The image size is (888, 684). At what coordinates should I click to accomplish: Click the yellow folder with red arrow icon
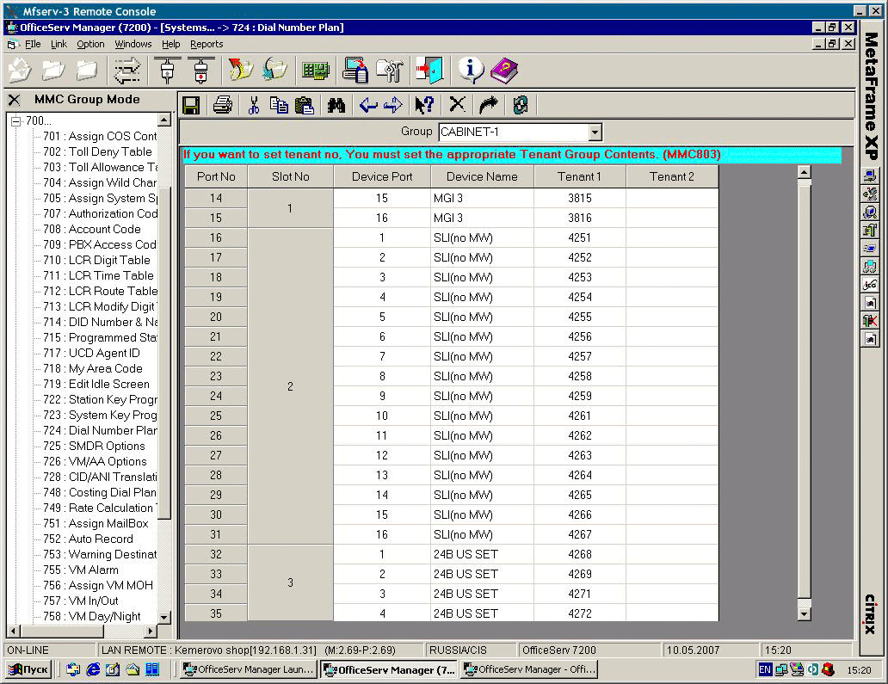click(241, 71)
